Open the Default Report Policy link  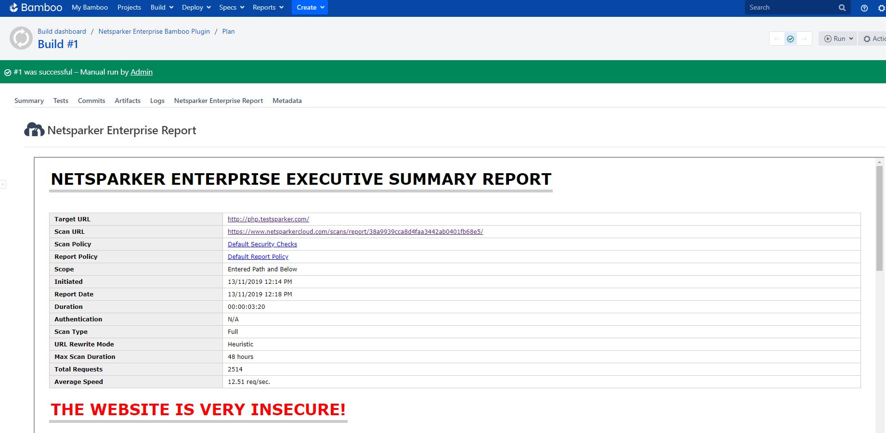(x=258, y=256)
